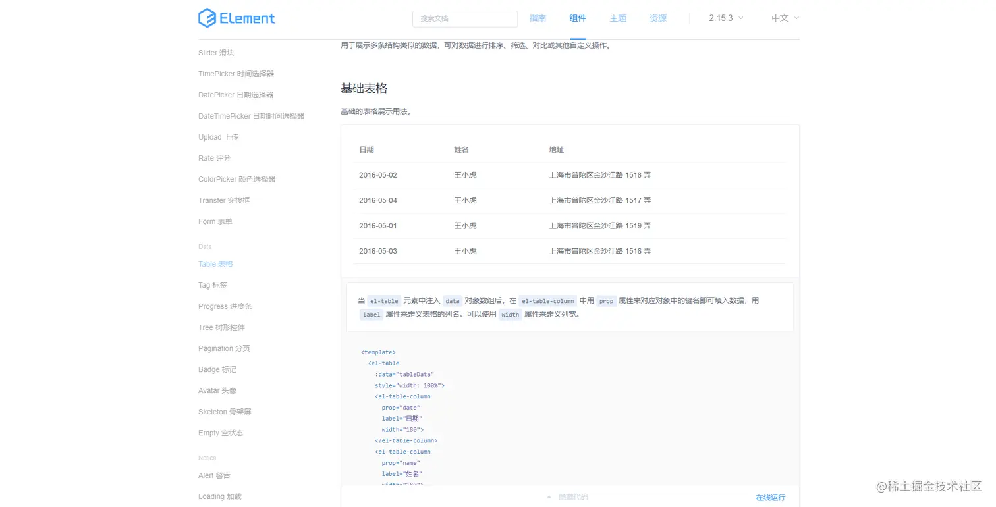Go to Tag 标签 in sidebar

[212, 285]
